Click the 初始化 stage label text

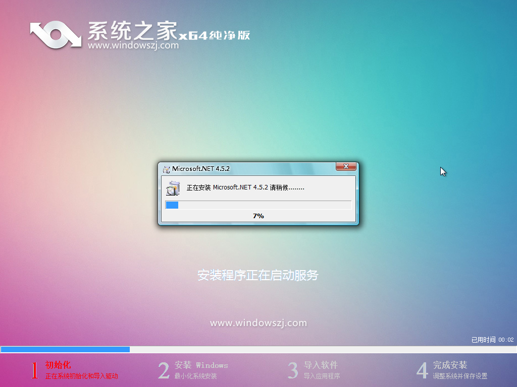[x=57, y=365]
